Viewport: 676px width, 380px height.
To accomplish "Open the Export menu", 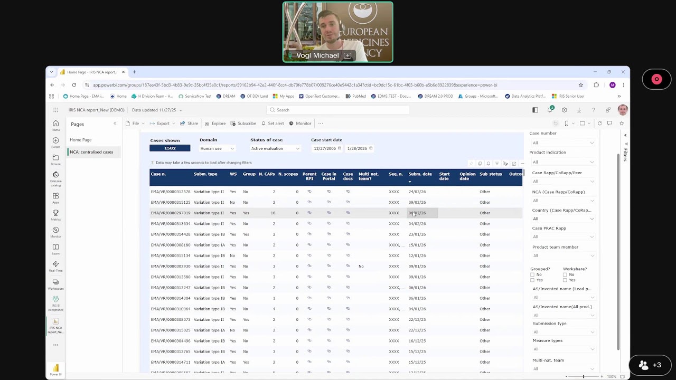I will pos(163,123).
